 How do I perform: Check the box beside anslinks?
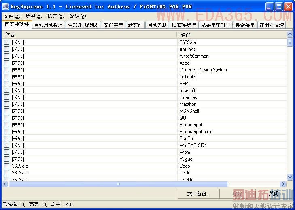(x=7, y=49)
